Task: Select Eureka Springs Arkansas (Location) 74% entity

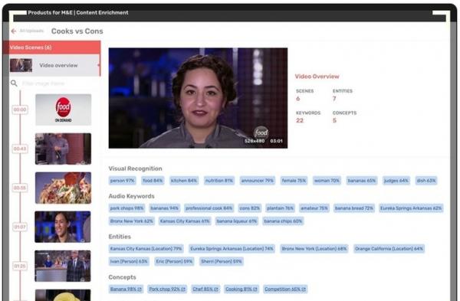Action: pos(232,249)
